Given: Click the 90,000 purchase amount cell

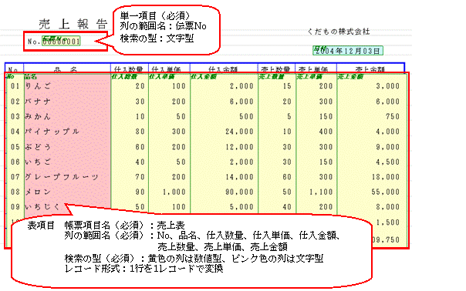Looking at the screenshot, I should pos(239,192).
